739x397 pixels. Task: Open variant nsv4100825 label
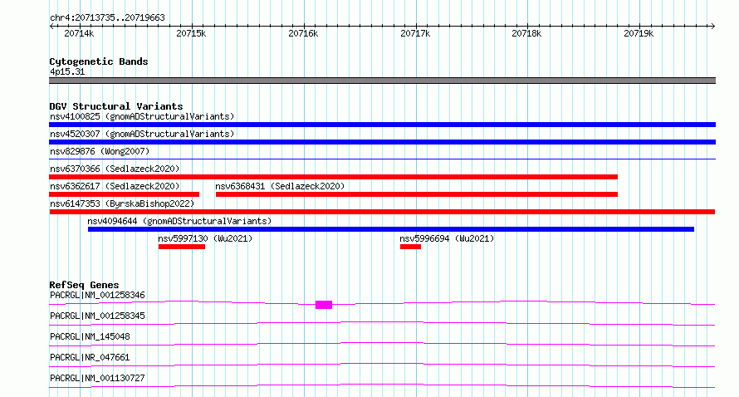pyautogui.click(x=142, y=116)
